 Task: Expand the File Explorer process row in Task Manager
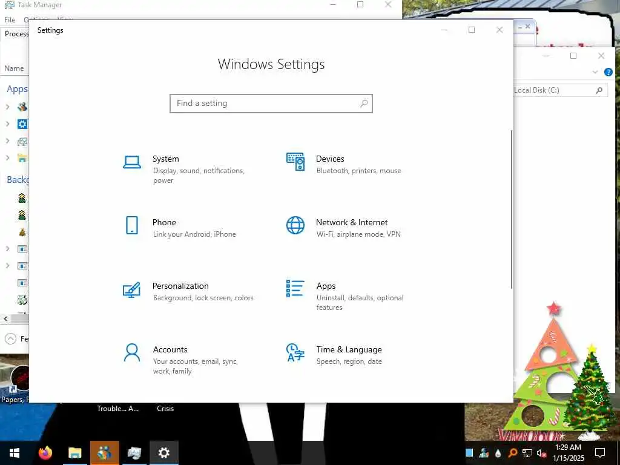click(x=7, y=158)
